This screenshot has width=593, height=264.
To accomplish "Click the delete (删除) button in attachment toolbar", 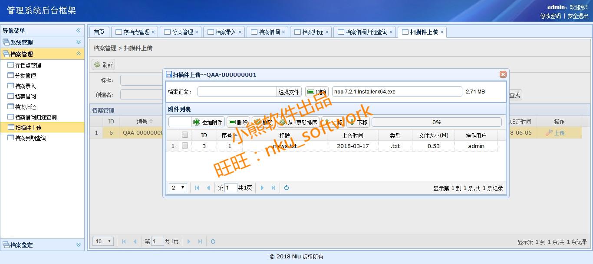I will (238, 122).
